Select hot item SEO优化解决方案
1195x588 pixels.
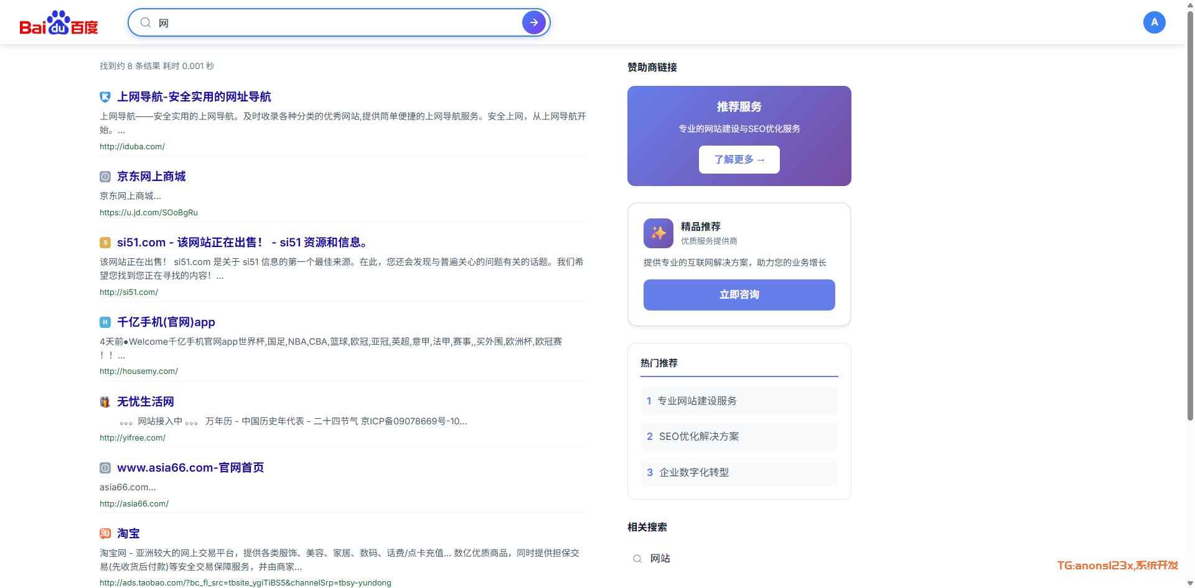(698, 437)
